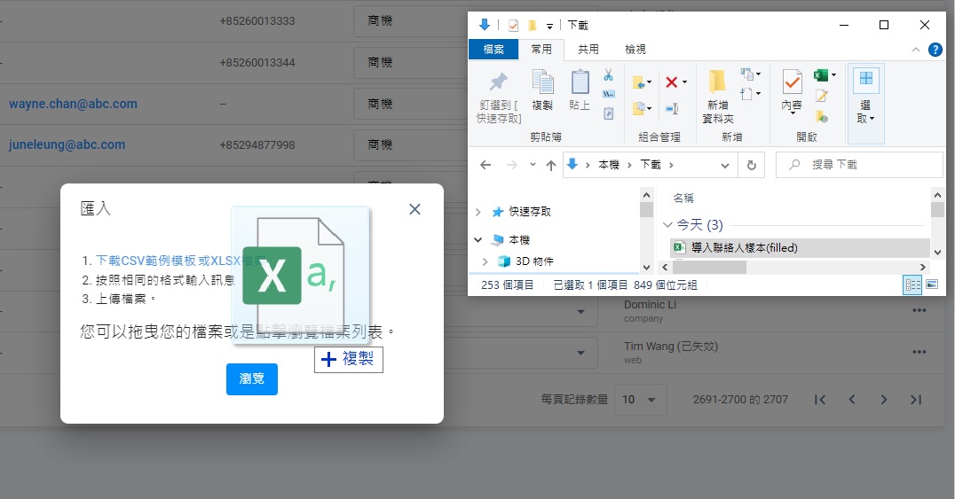Open more options for Dominic Li row
This screenshot has height=499, width=955.
click(919, 310)
